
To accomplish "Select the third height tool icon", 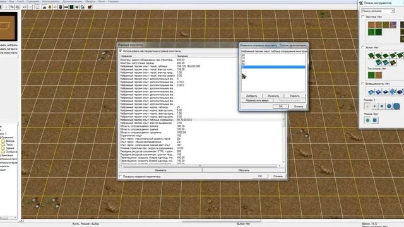I will 386,91.
